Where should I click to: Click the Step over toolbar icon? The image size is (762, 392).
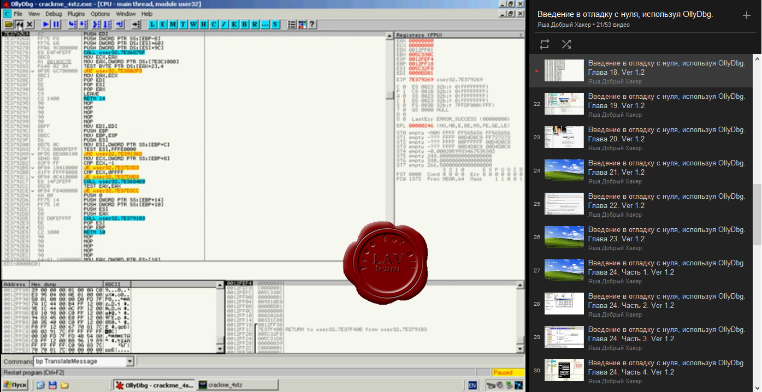82,24
